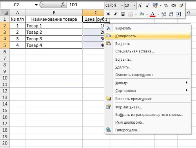Click the Copy icon in context menu

coord(108,35)
